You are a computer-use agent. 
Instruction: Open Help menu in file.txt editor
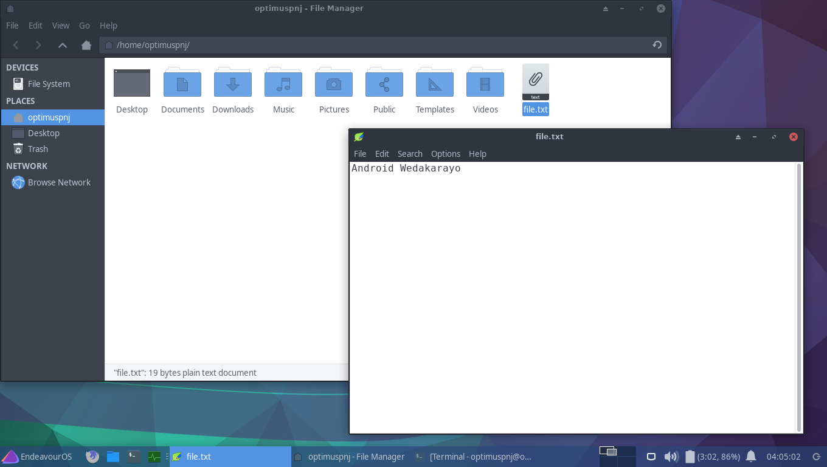click(x=477, y=154)
